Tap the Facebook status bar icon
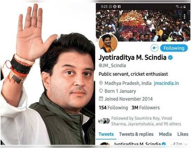Viewport: 191px width, 148px height. point(119,6)
